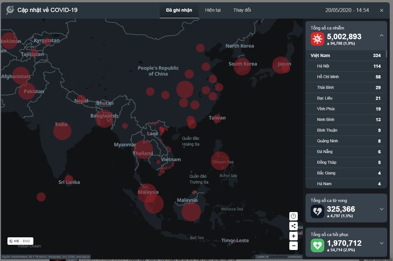The height and width of the screenshot is (261, 393).
Task: Click the globe icon in language switch
Action: click(x=11, y=241)
